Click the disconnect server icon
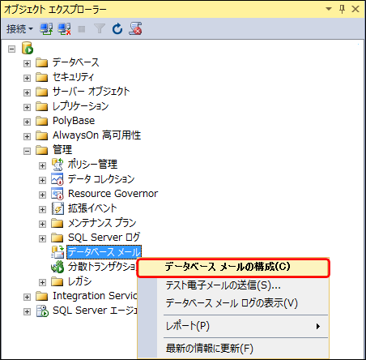Image resolution: width=366 pixels, height=360 pixels. tap(64, 28)
